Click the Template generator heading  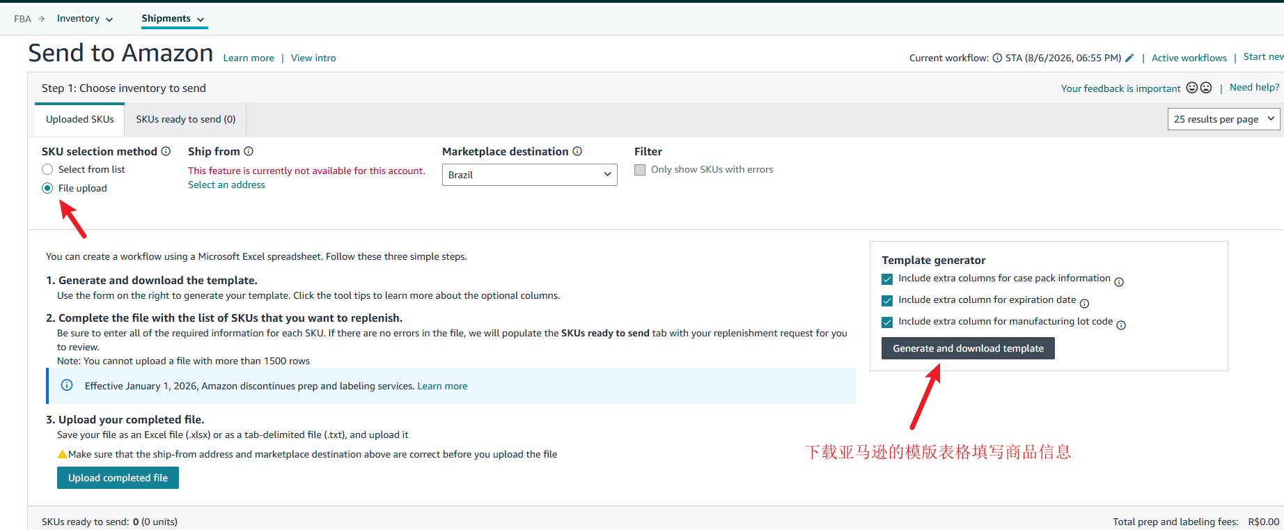click(x=934, y=260)
